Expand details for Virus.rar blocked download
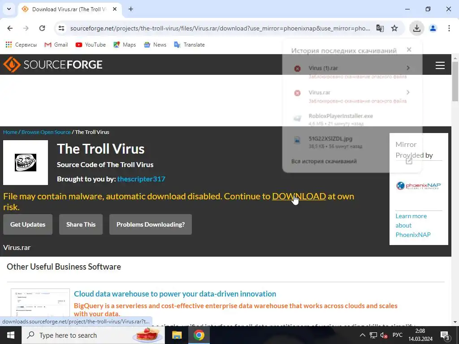Image resolution: width=459 pixels, height=344 pixels. tap(408, 92)
